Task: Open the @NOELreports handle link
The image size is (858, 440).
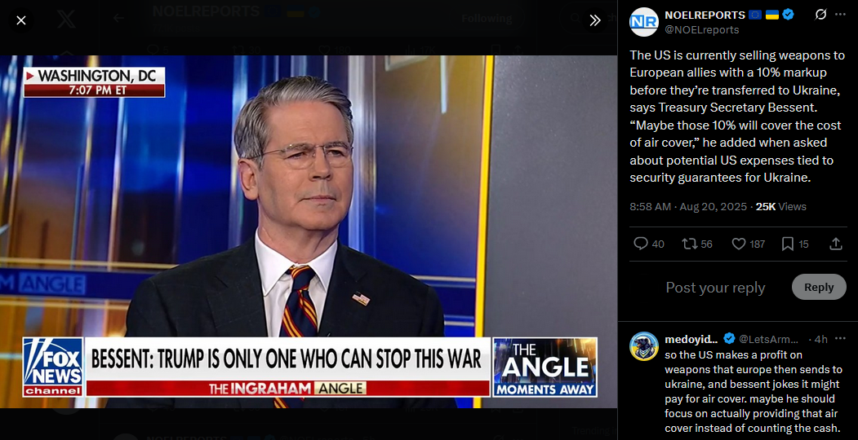Action: click(701, 30)
